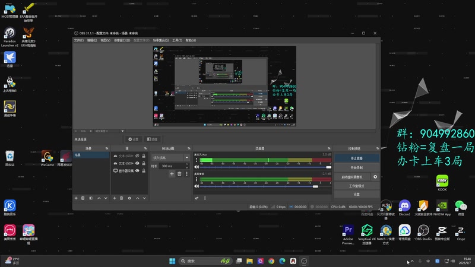475x267 pixels.
Task: Click start recording button in controls
Action: coord(357,167)
